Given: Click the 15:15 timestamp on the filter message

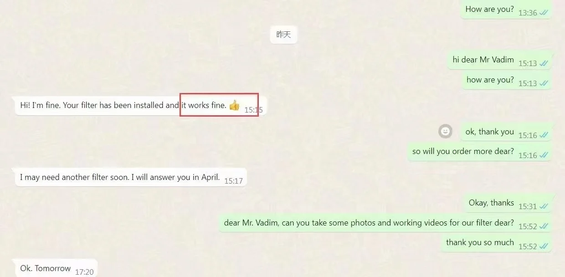Looking at the screenshot, I should point(253,110).
